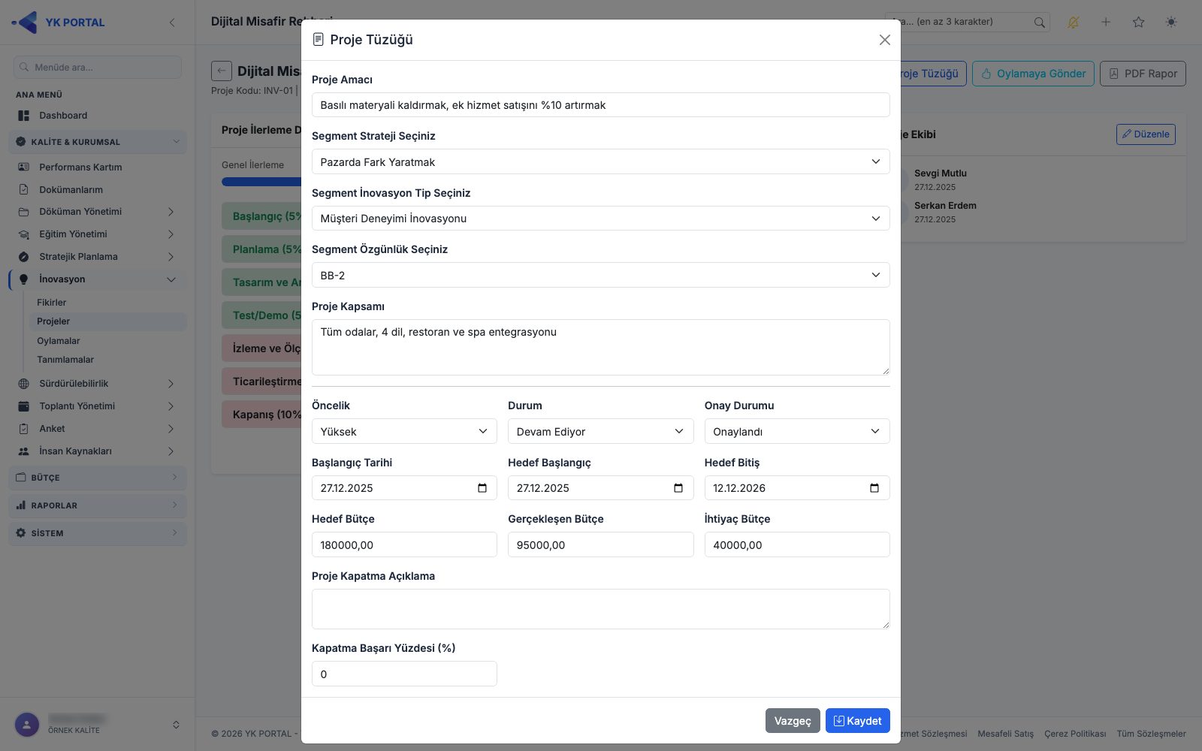Open date picker icon for Hedef Bitiş
Image resolution: width=1202 pixels, height=751 pixels.
(x=874, y=488)
